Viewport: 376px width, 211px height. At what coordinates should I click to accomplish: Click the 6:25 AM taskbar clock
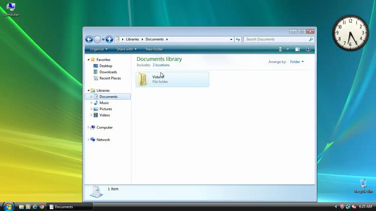[x=365, y=207]
